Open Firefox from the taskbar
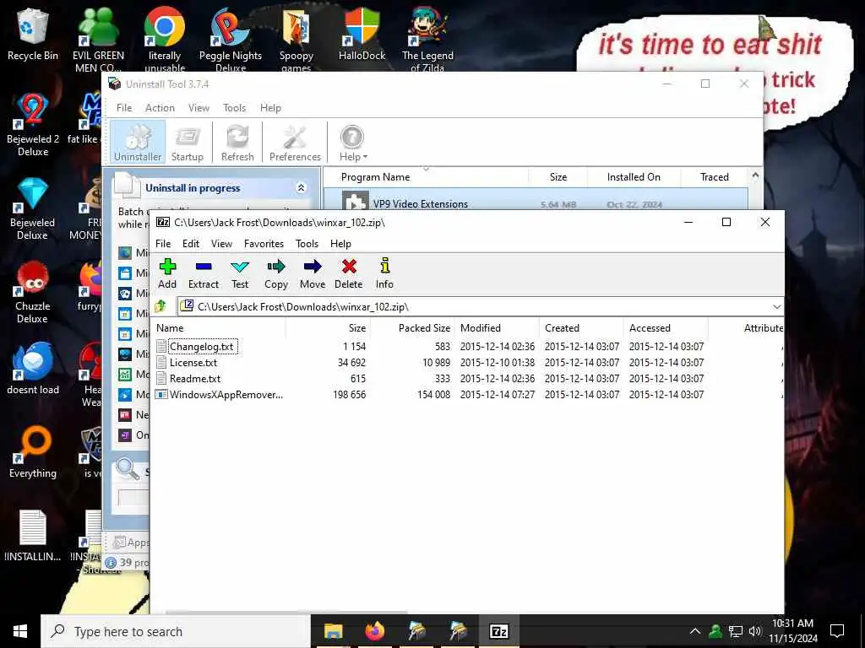This screenshot has width=865, height=648. click(x=374, y=631)
